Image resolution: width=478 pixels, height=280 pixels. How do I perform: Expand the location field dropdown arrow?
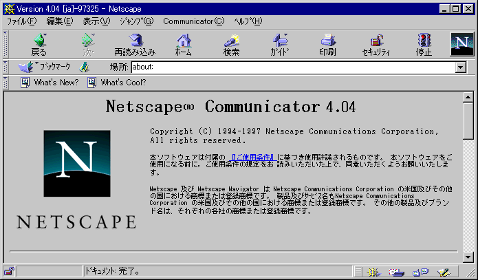[461, 67]
